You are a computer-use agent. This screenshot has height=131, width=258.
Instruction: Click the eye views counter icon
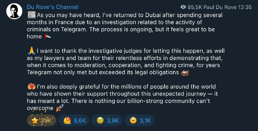coord(183,7)
